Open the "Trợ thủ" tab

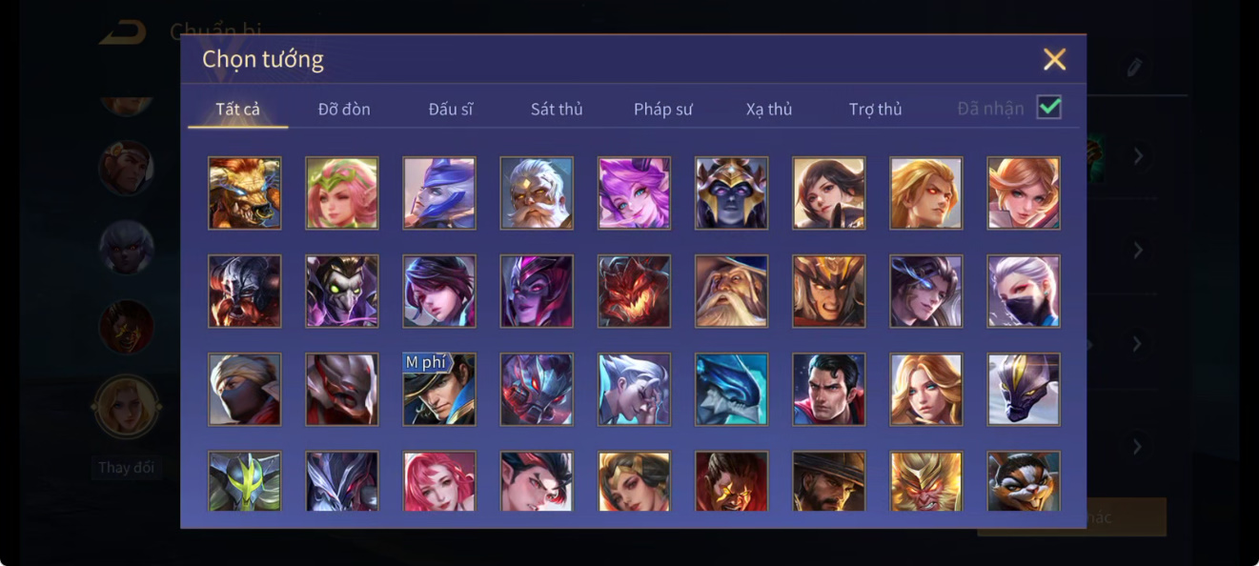876,109
